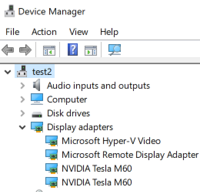The image size is (200, 192).
Task: Click the Back arrow toolbar icon
Action: (8, 50)
